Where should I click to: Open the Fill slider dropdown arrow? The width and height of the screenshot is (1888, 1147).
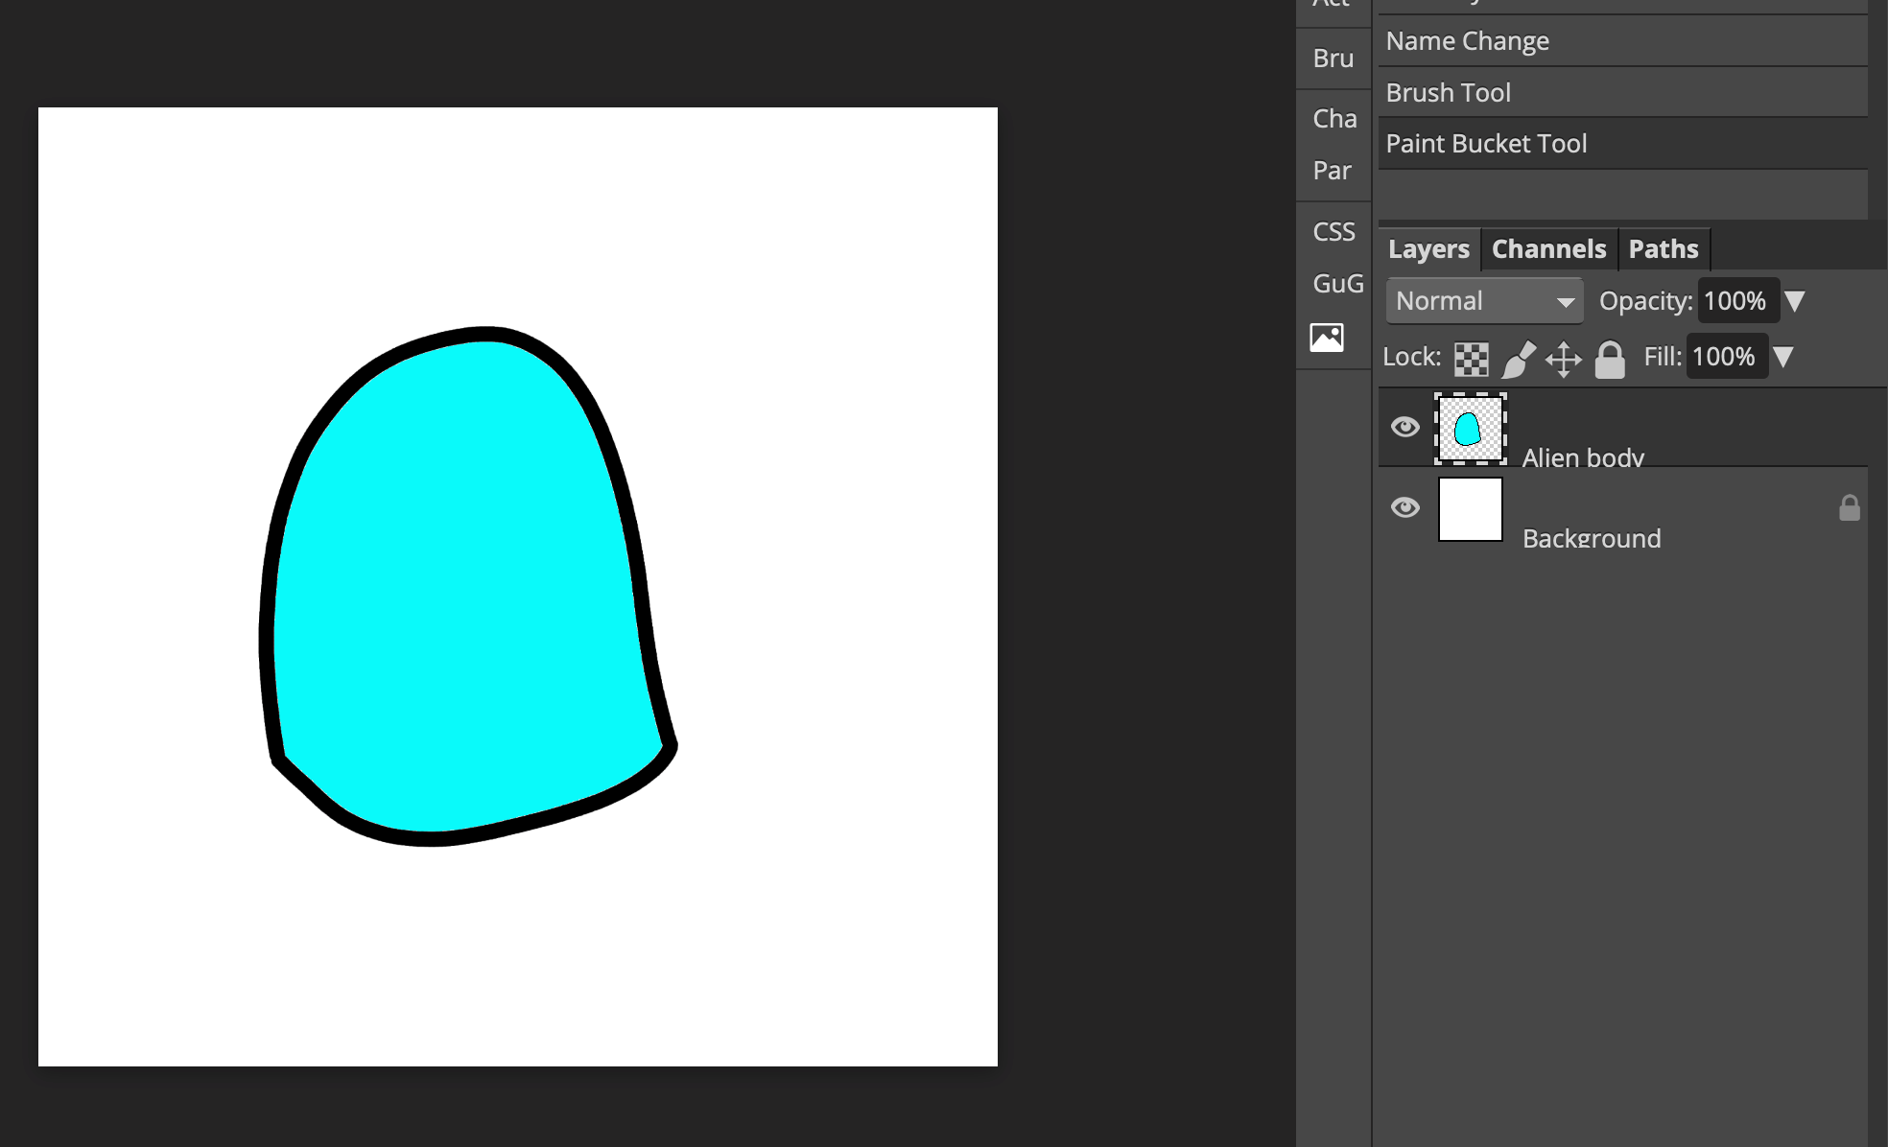1783,357
